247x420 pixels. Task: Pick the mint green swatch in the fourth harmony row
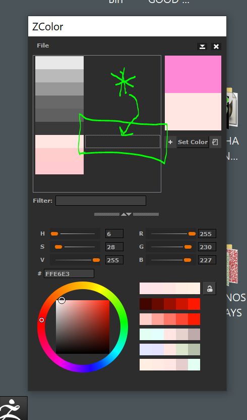[146, 334]
